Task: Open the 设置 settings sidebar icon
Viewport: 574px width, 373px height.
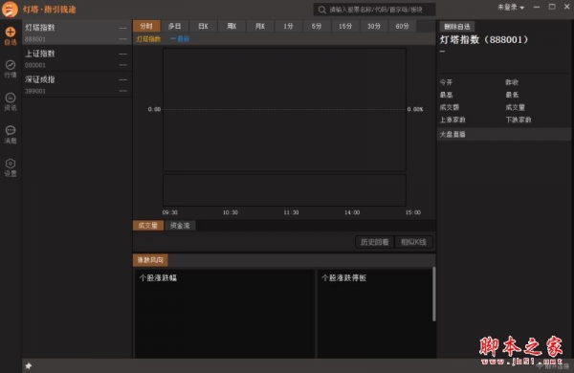Action: click(x=11, y=167)
